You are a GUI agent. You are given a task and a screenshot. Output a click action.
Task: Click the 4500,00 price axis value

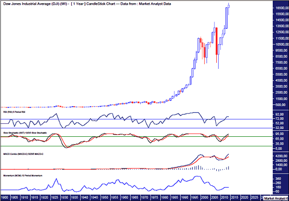click(x=282, y=80)
